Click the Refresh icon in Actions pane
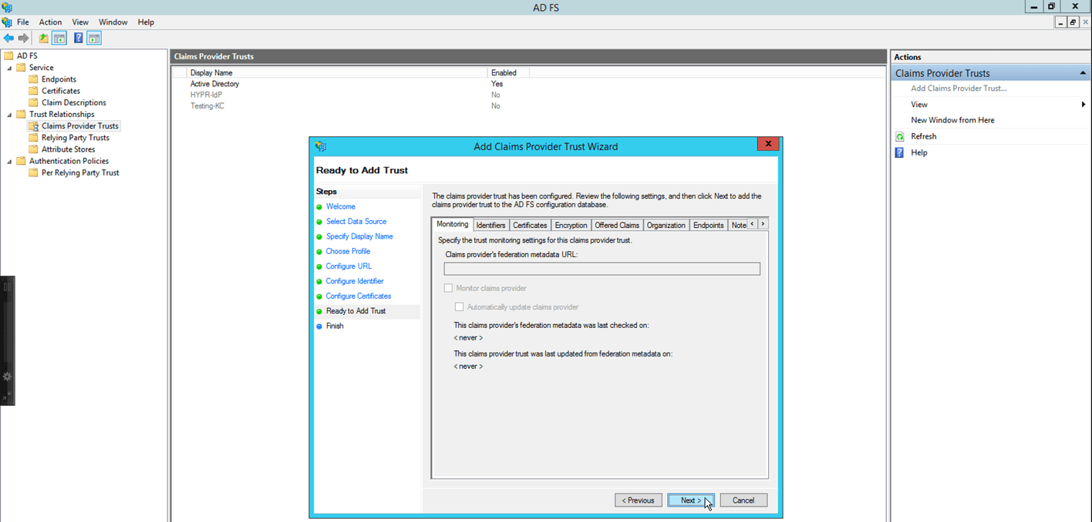The image size is (1092, 522). pos(899,136)
